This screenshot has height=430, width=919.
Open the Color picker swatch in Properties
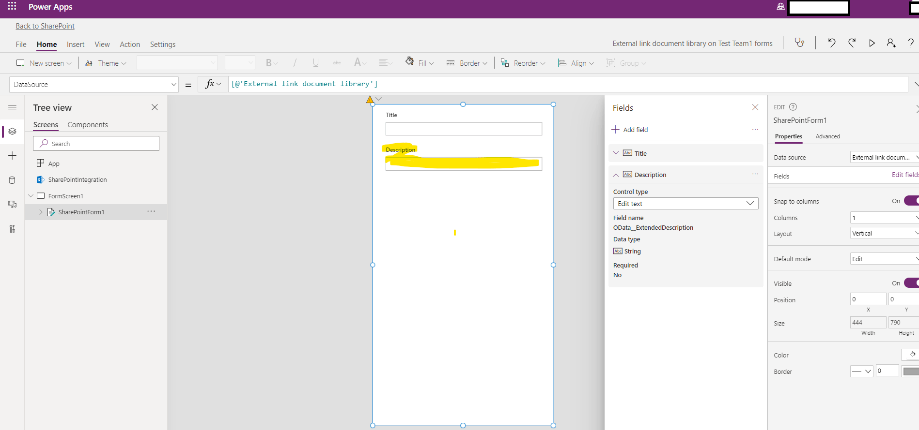(x=910, y=355)
